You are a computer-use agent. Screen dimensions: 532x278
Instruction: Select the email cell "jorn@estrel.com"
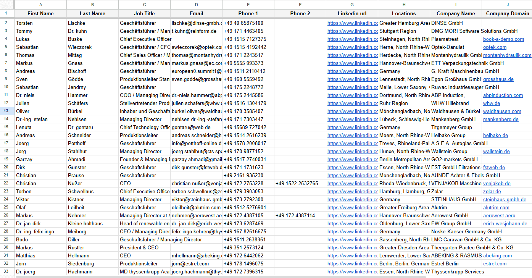pyautogui.click(x=197, y=263)
